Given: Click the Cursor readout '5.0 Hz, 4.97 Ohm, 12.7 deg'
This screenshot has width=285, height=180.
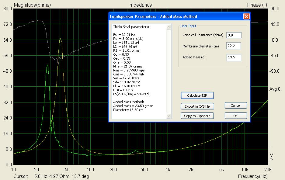Looking at the screenshot, I should pos(61,176).
